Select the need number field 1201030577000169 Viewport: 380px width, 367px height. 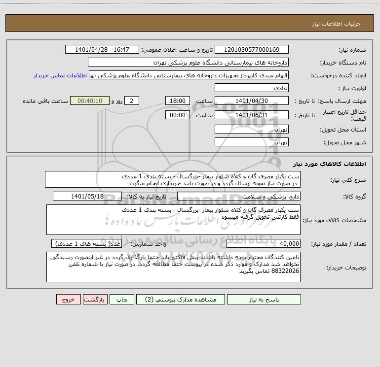coord(252,50)
